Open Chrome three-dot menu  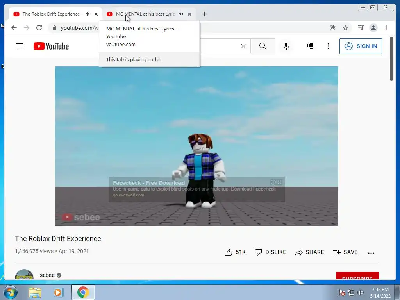[386, 28]
